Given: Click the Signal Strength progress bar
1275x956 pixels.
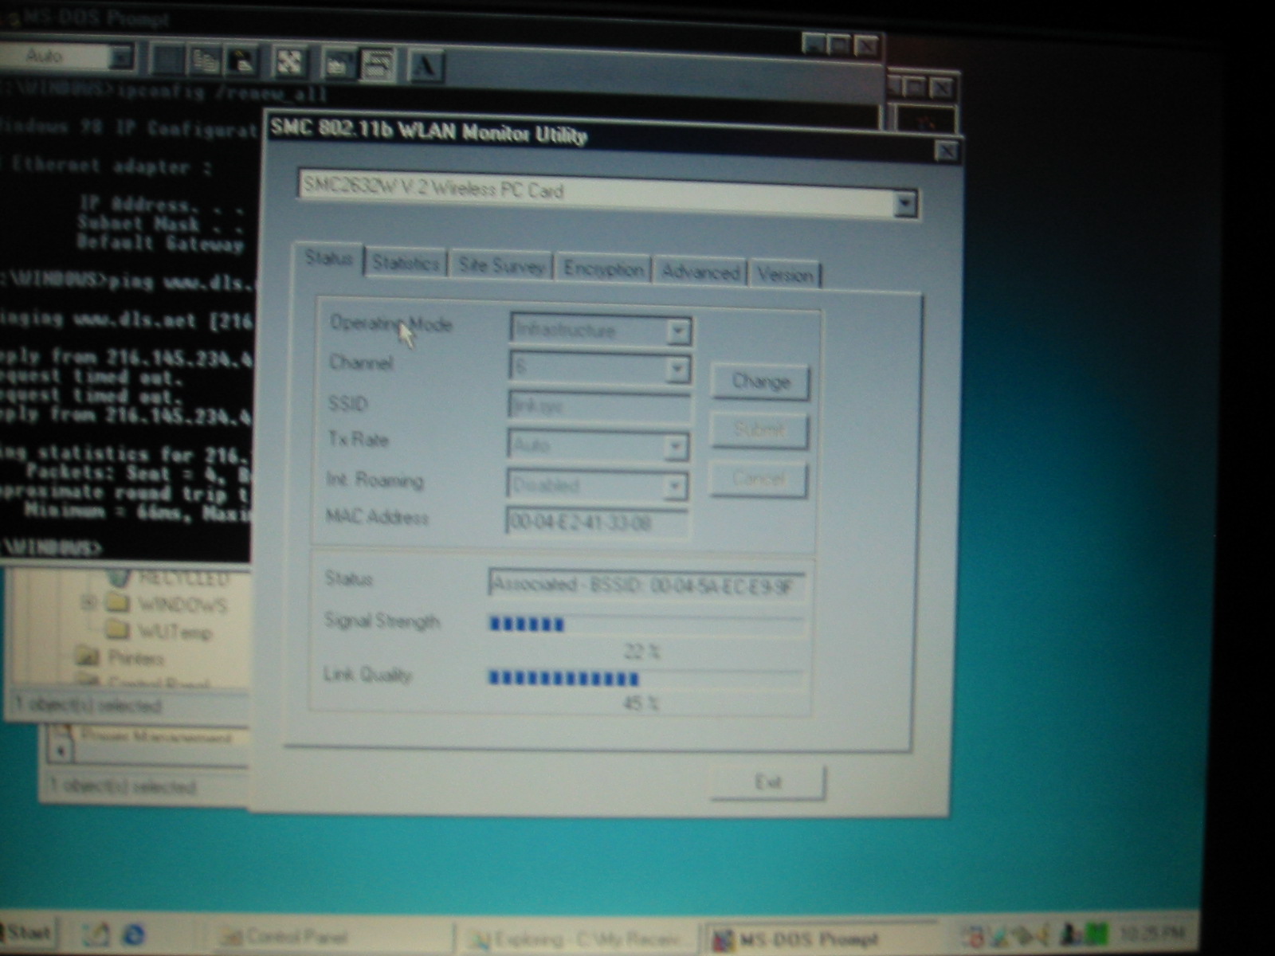Looking at the screenshot, I should point(645,624).
